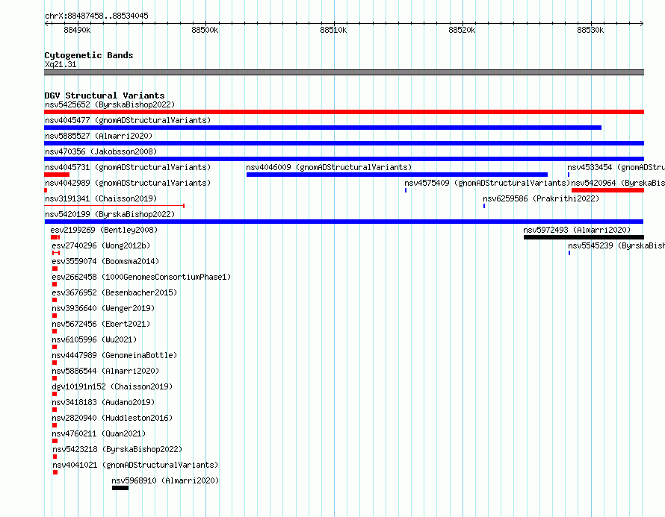Open nsv5886544 (Almarri2020) label
Viewport: 665px width, 517px height.
pyautogui.click(x=105, y=371)
